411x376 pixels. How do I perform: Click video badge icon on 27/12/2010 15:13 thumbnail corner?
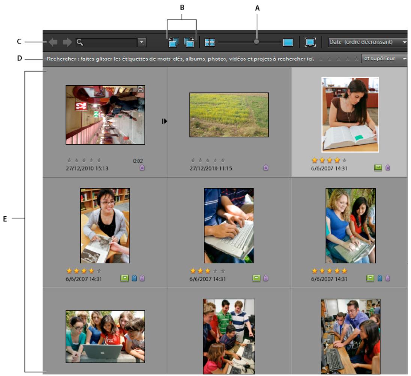[x=140, y=89]
